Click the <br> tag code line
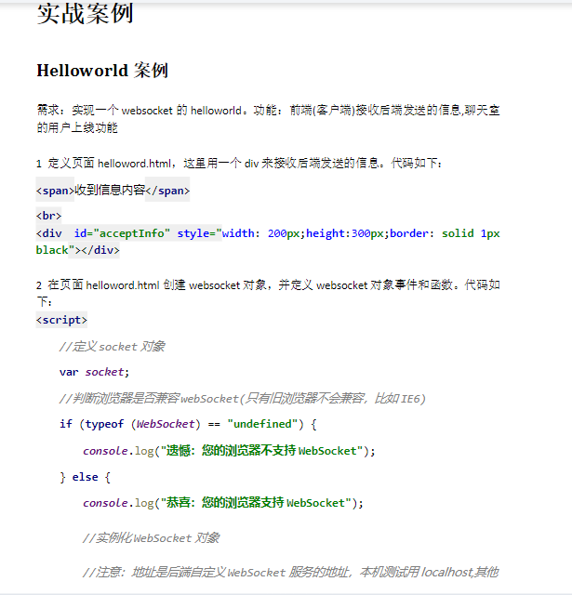The width and height of the screenshot is (572, 595). [48, 216]
